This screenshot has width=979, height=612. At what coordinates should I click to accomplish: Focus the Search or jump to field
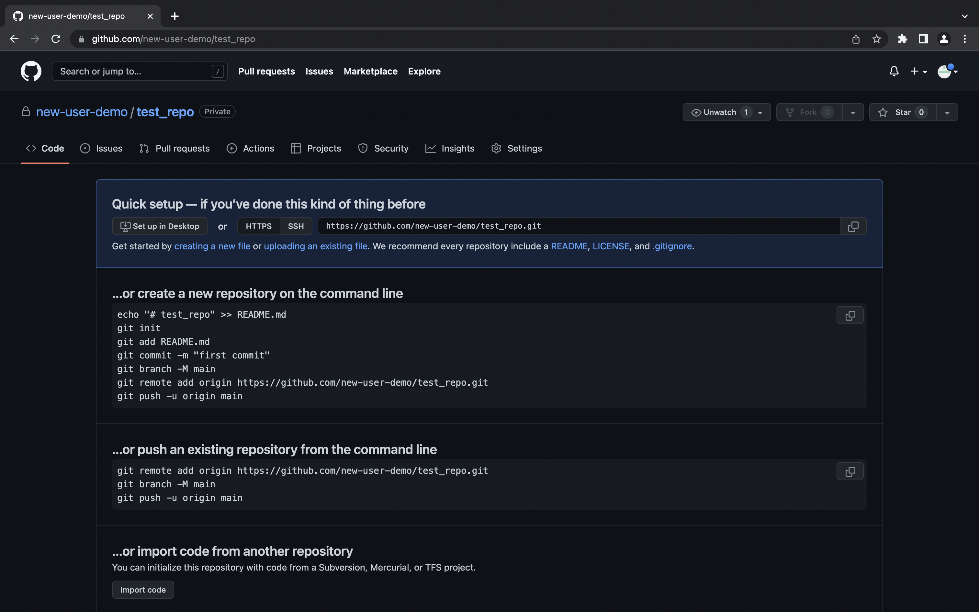(140, 71)
